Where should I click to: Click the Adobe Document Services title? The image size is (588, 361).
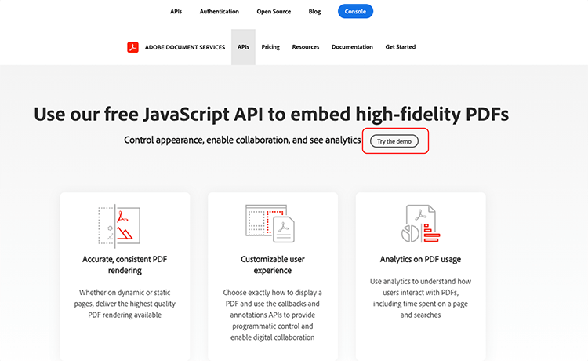[185, 47]
